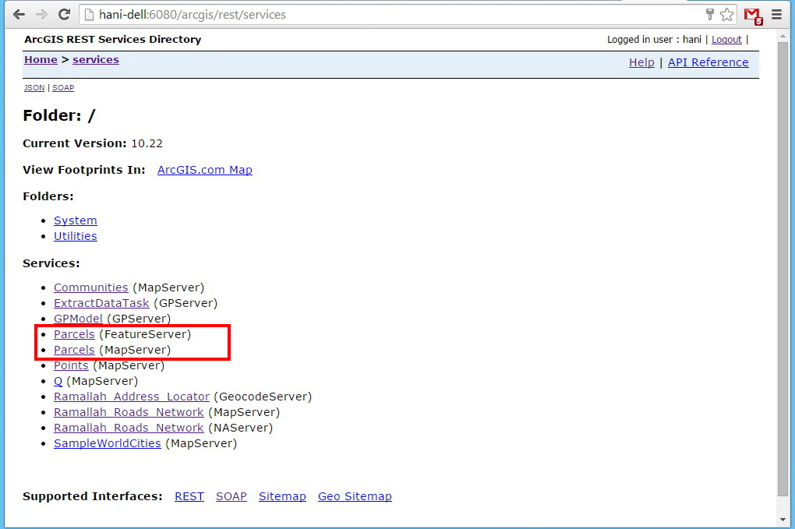View the JSON format link
The height and width of the screenshot is (529, 795).
pos(34,88)
